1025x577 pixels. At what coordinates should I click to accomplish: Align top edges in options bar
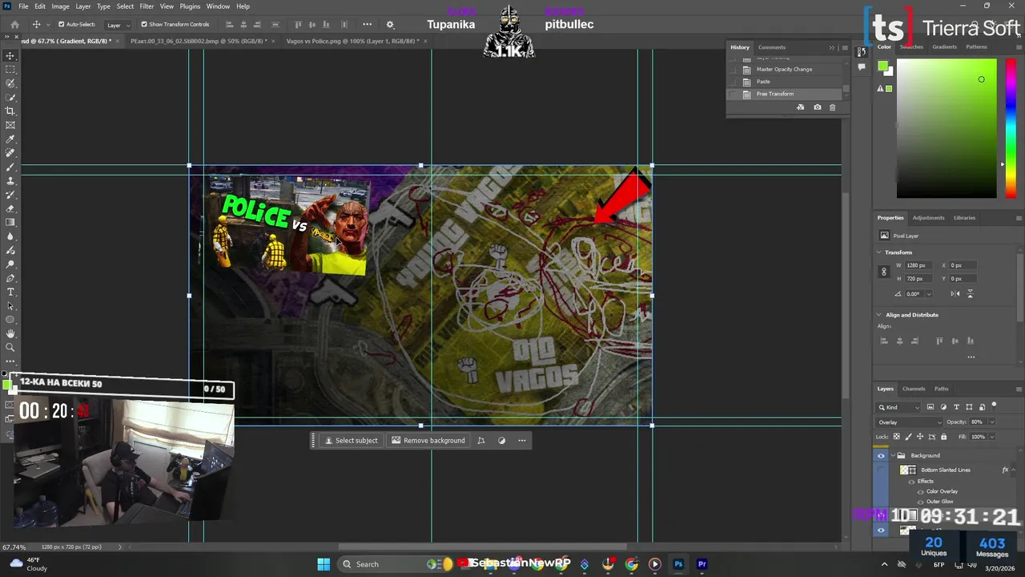298,24
